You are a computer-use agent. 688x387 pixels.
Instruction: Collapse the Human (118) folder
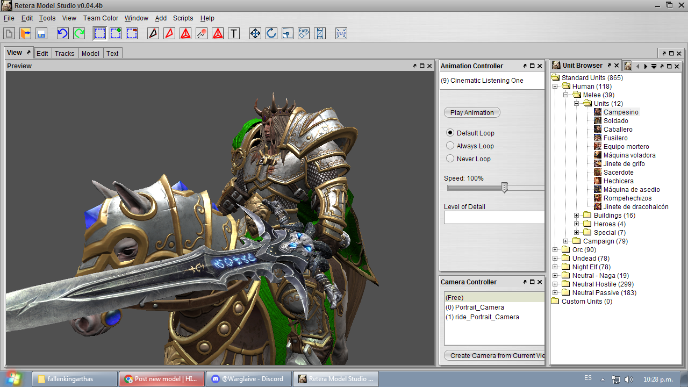coord(556,87)
